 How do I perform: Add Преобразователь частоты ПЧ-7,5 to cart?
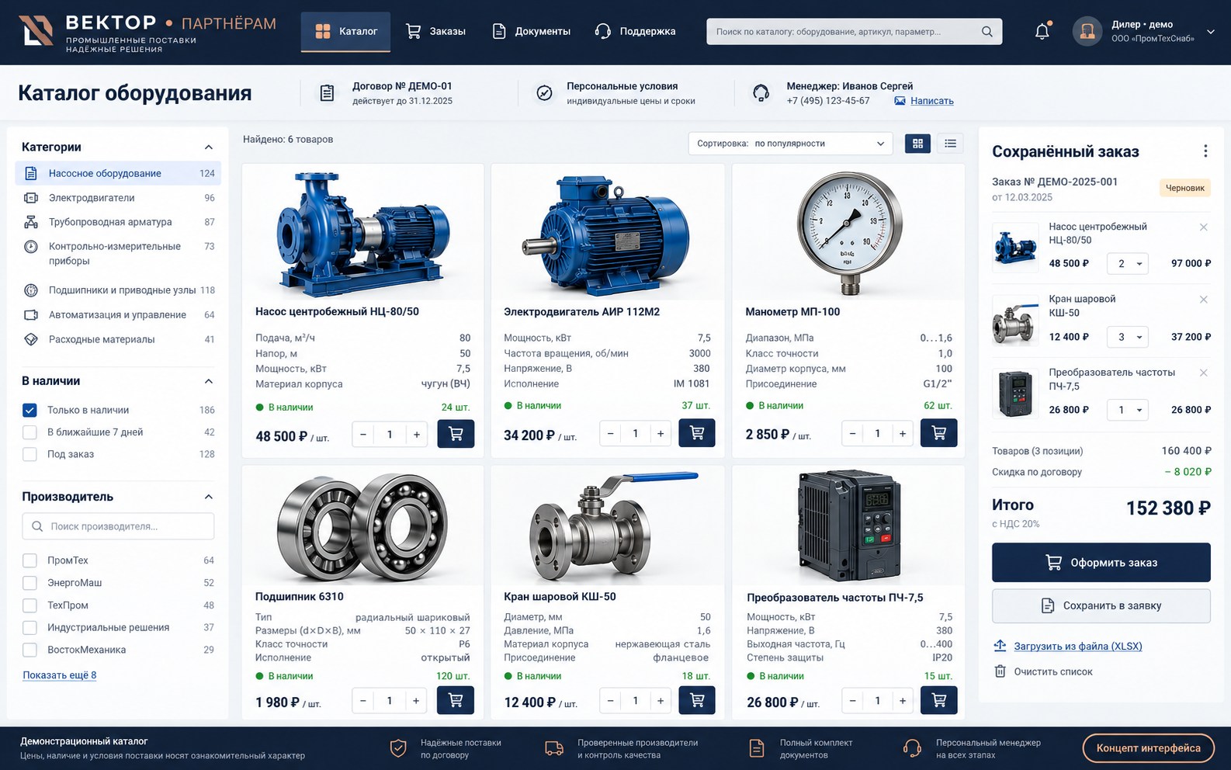click(938, 700)
